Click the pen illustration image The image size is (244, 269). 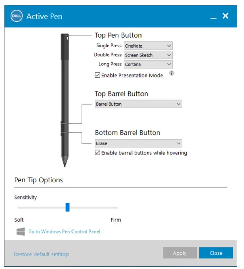tap(65, 100)
